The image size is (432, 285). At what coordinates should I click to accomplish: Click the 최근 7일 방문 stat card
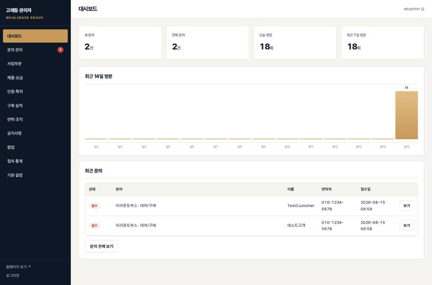click(x=383, y=42)
